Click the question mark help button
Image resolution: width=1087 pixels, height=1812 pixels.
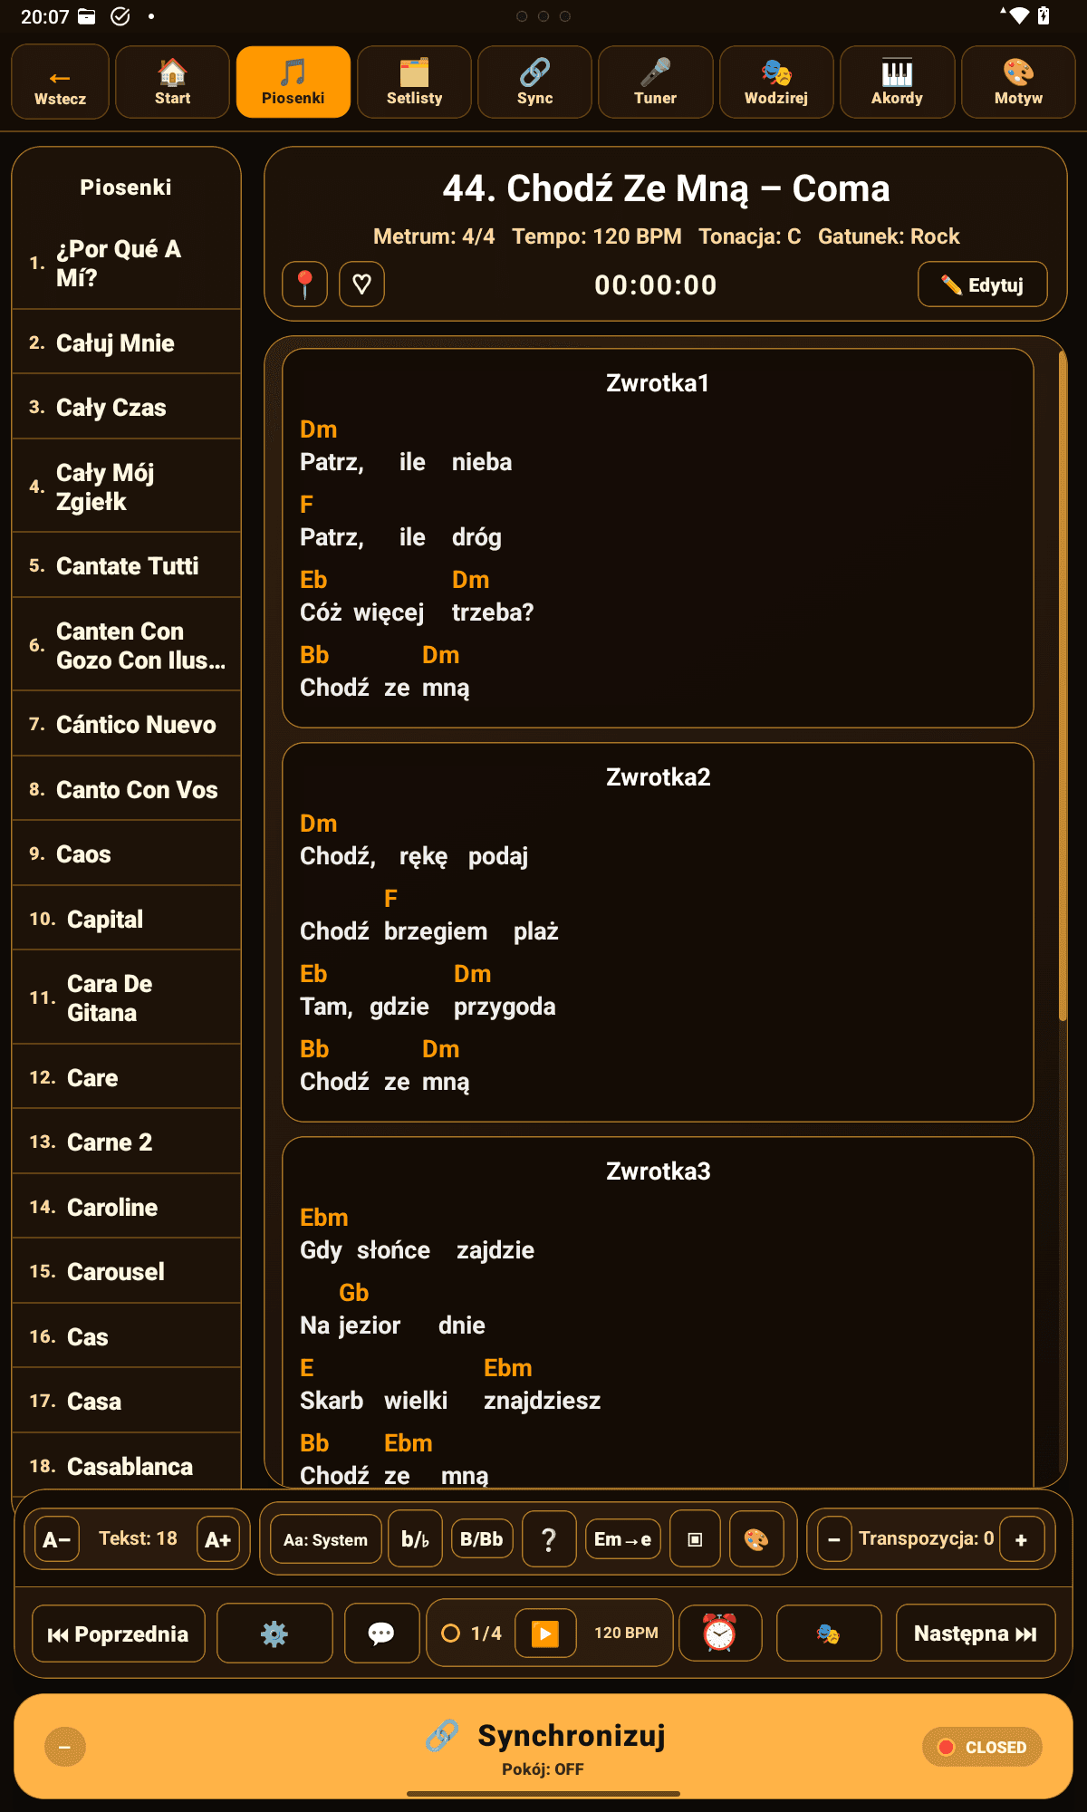549,1539
